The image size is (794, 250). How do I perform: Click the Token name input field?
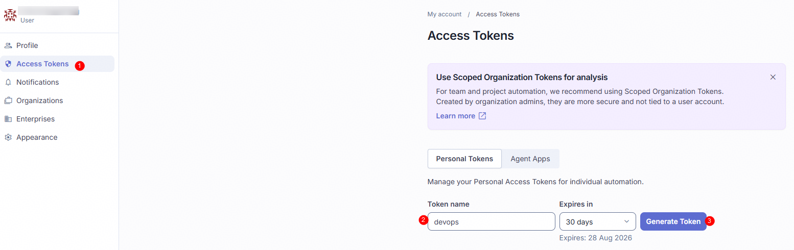[x=492, y=221]
